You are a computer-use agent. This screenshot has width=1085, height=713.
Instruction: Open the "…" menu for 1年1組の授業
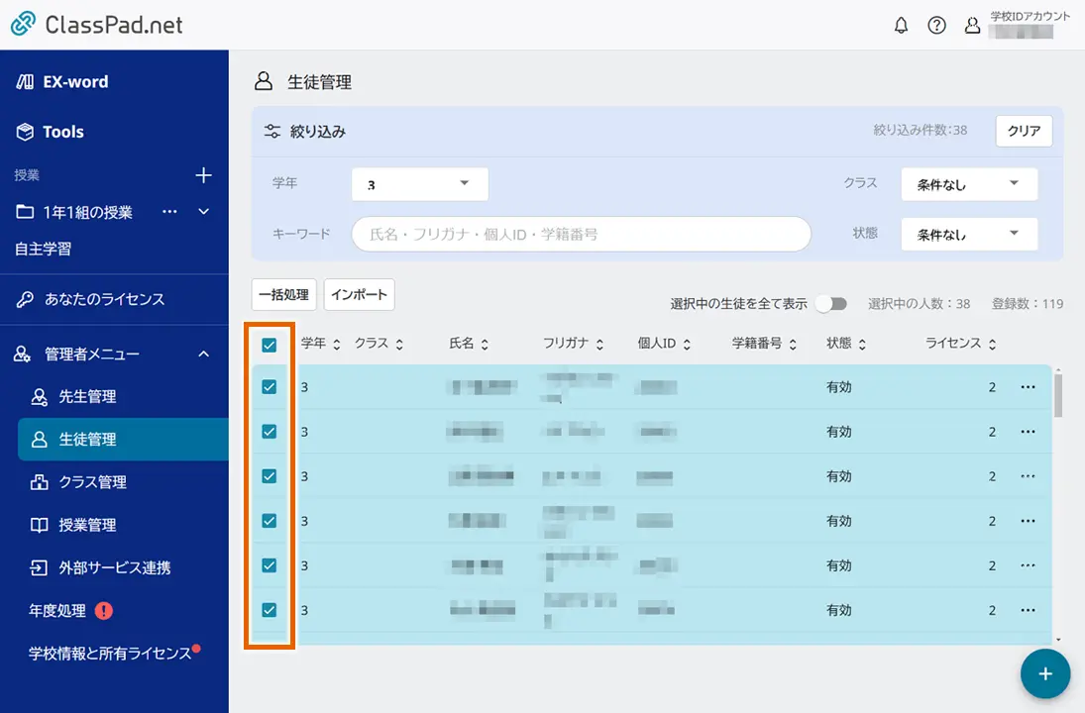coord(170,211)
